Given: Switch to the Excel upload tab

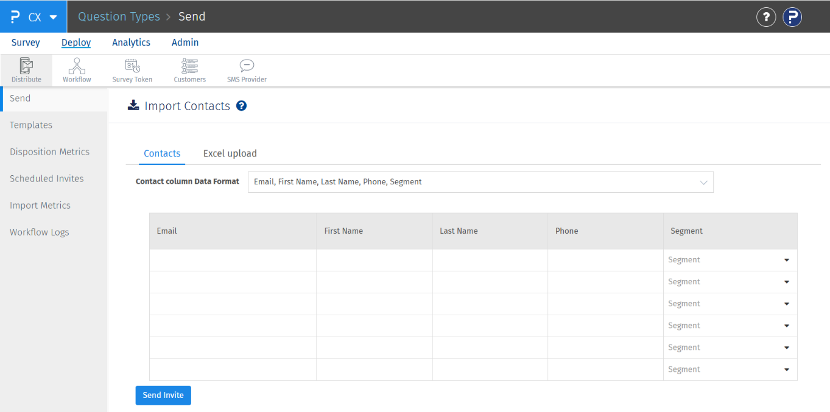Looking at the screenshot, I should [230, 153].
